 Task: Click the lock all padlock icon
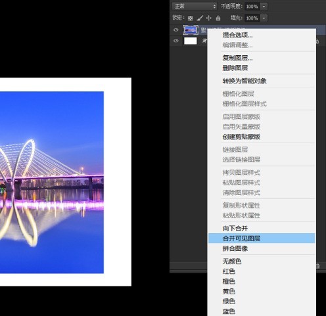(218, 18)
